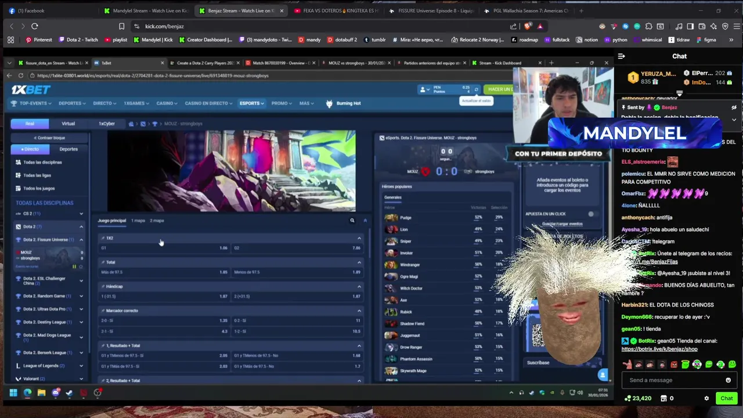The image size is (743, 418).
Task: Open the gift counter icon in chat
Action: click(x=666, y=398)
